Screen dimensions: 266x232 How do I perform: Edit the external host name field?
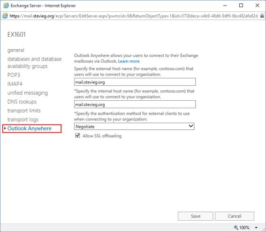(x=135, y=82)
